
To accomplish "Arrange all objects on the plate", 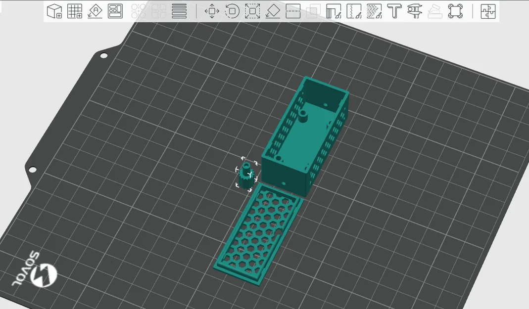I will click(115, 11).
